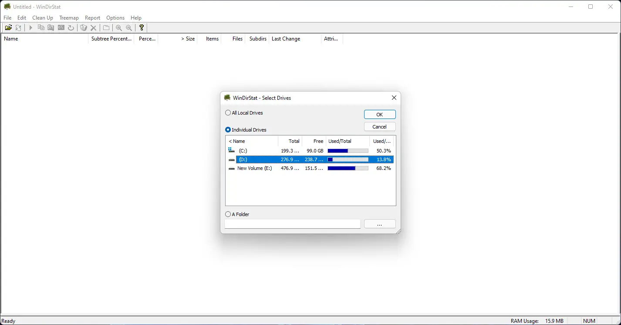Select the All Local Drives radio button

click(x=228, y=113)
